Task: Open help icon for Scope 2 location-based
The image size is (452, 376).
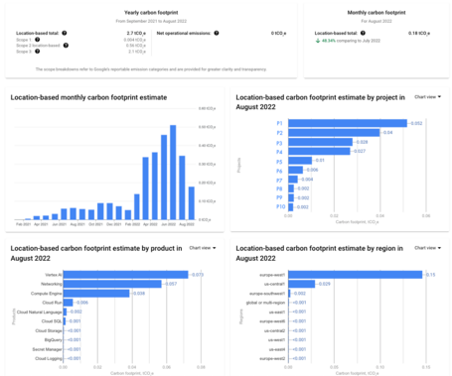Action: (66, 46)
